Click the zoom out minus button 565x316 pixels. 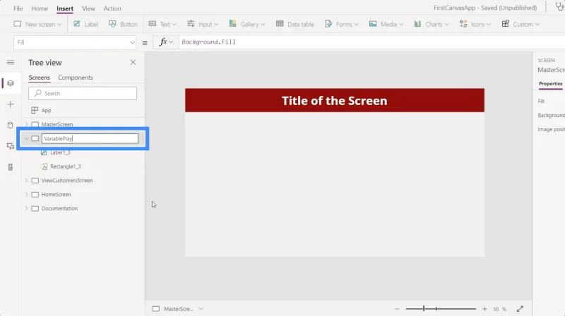pyautogui.click(x=397, y=309)
